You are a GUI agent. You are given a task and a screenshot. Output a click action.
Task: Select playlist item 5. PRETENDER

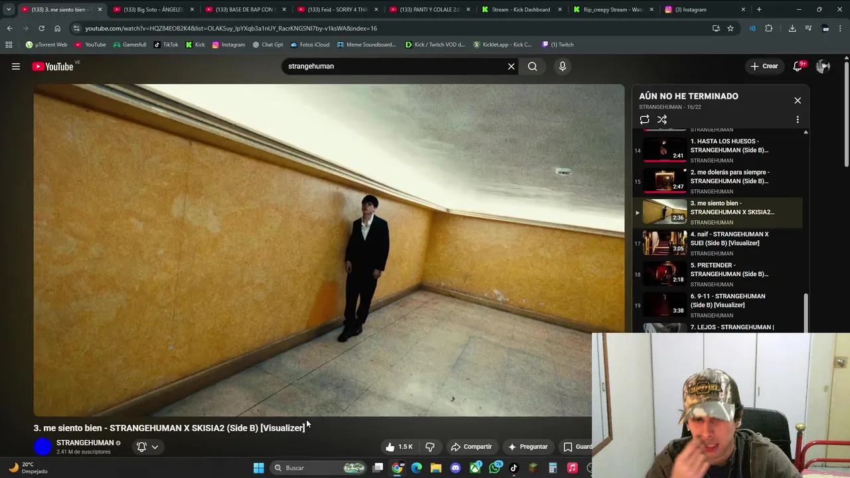[718, 274]
